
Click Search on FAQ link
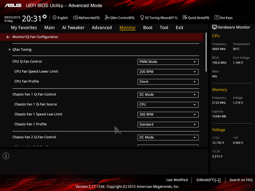pos(241,180)
